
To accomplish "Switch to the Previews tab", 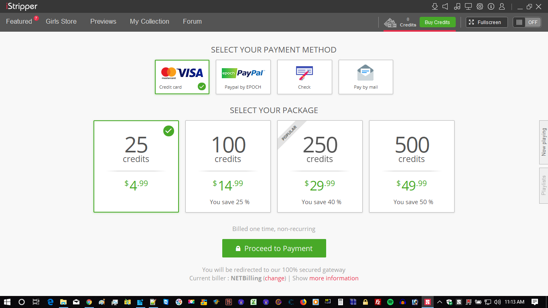I will tap(103, 22).
